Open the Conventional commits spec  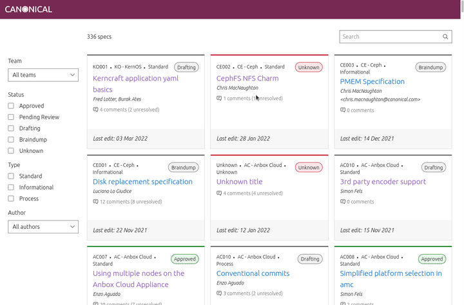253,273
